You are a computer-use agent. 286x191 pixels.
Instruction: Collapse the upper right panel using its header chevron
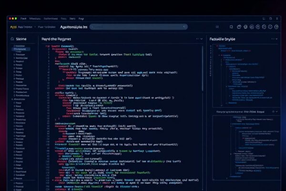pos(276,39)
